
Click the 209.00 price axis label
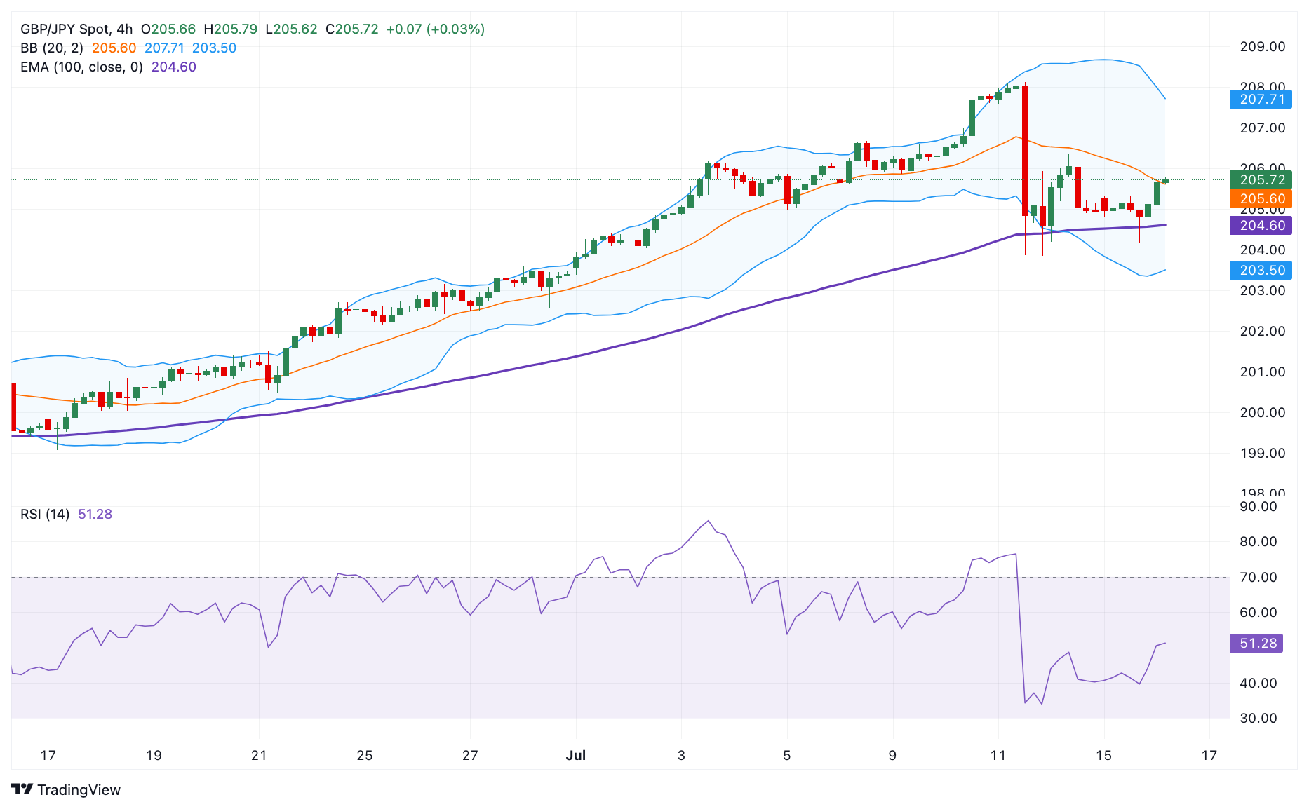[1262, 47]
